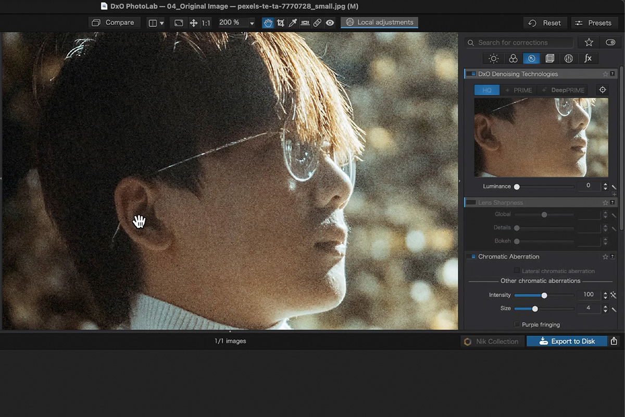Click the magnifier target icon in Denoising panel
Screen dimensions: 625x417
(x=602, y=90)
